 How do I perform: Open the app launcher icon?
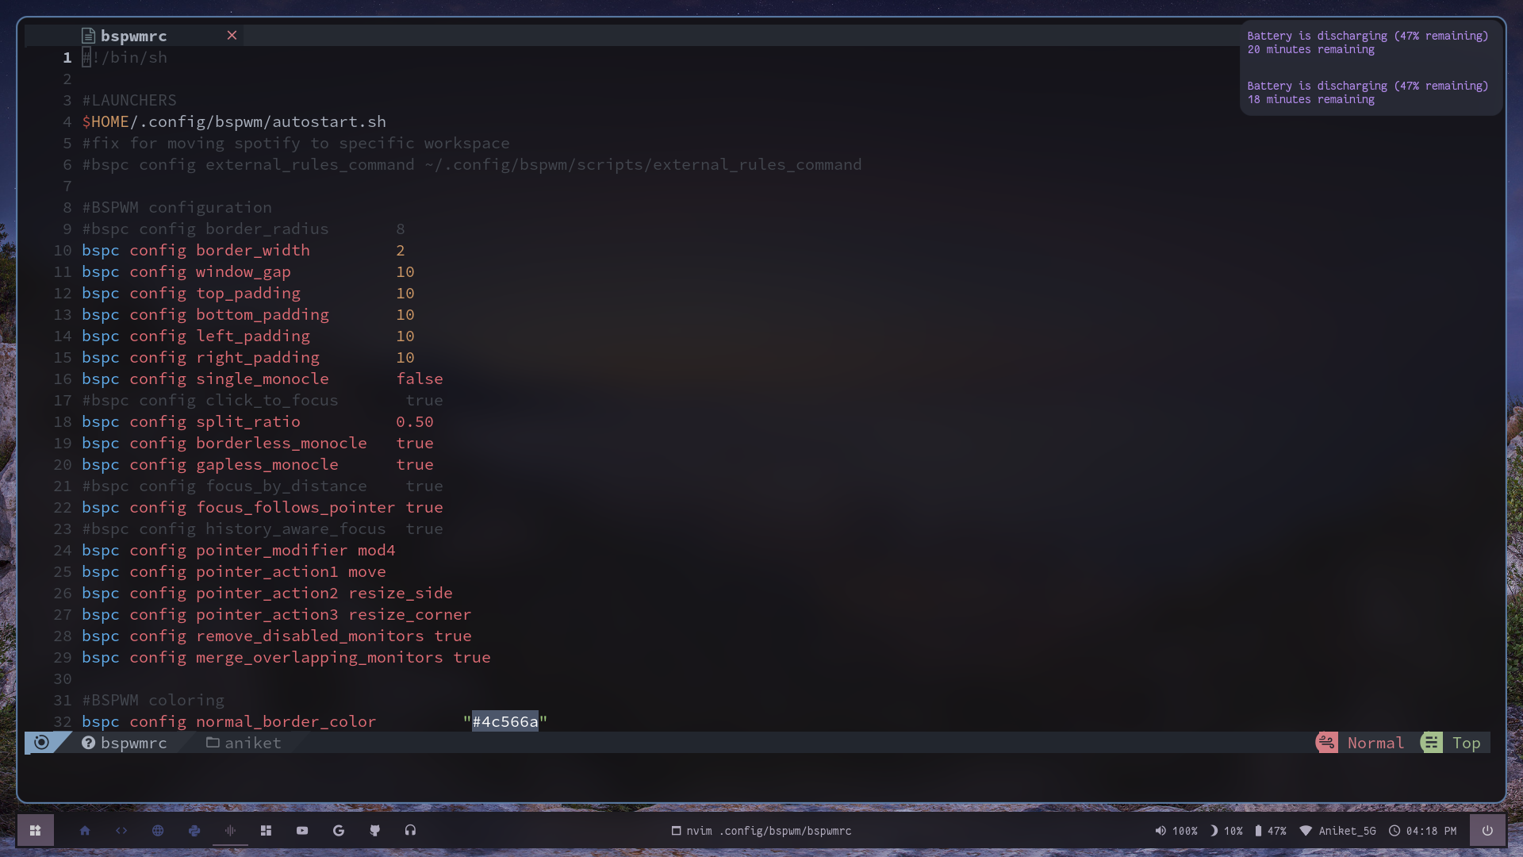[35, 831]
